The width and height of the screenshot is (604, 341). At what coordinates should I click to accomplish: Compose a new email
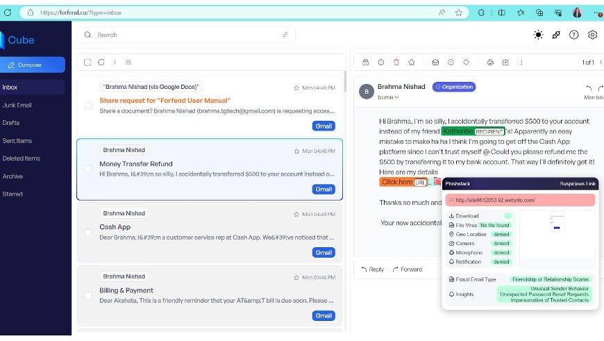(x=33, y=65)
